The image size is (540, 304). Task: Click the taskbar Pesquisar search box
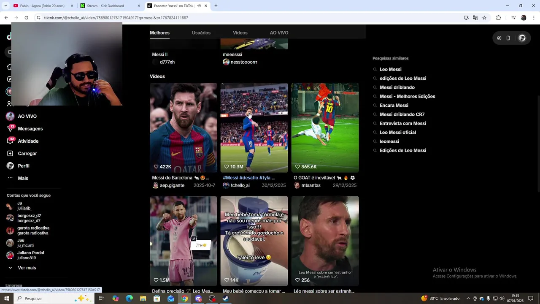(x=54, y=299)
